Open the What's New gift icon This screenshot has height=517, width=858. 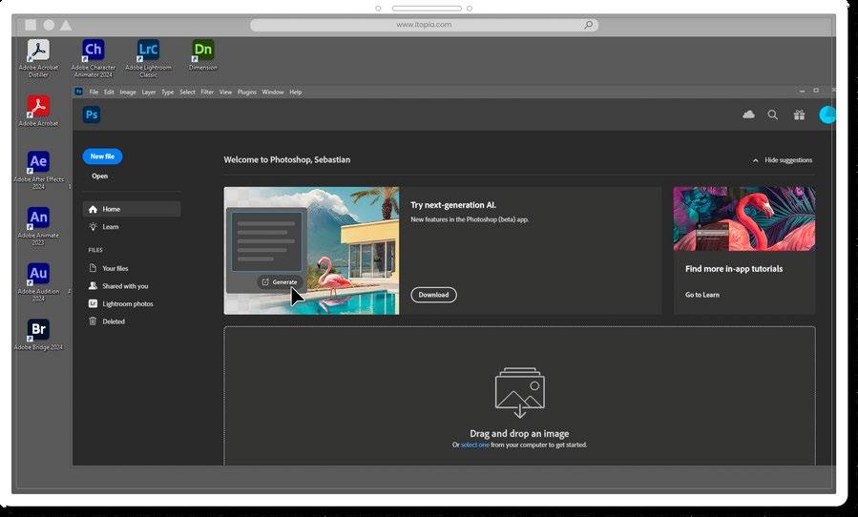coord(799,114)
